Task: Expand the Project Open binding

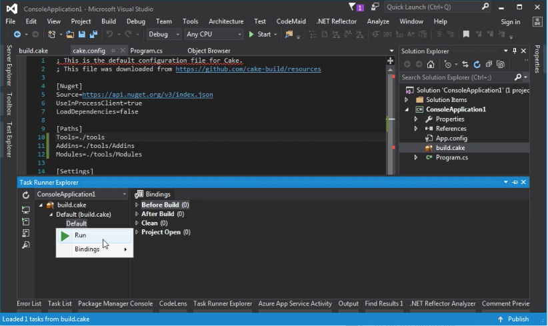Action: point(137,232)
